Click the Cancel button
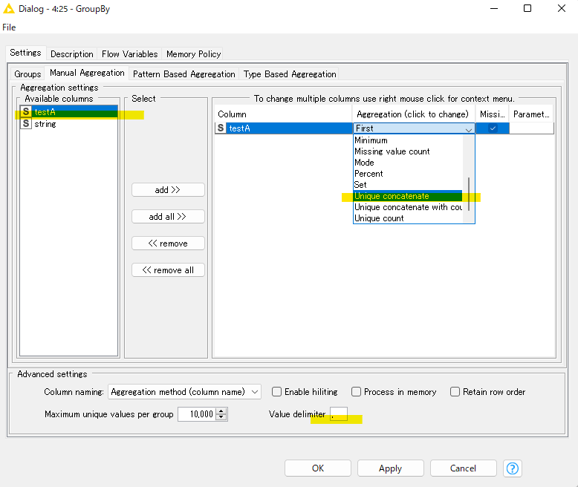Screen dimensions: 578x487 463,468
